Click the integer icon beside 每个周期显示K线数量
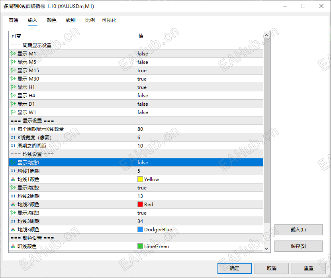Viewport: 331px width, 278px height. (13, 129)
